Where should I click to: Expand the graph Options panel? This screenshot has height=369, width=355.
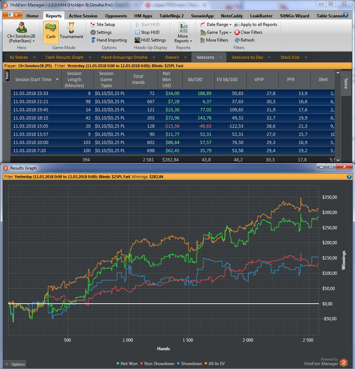pos(15,364)
